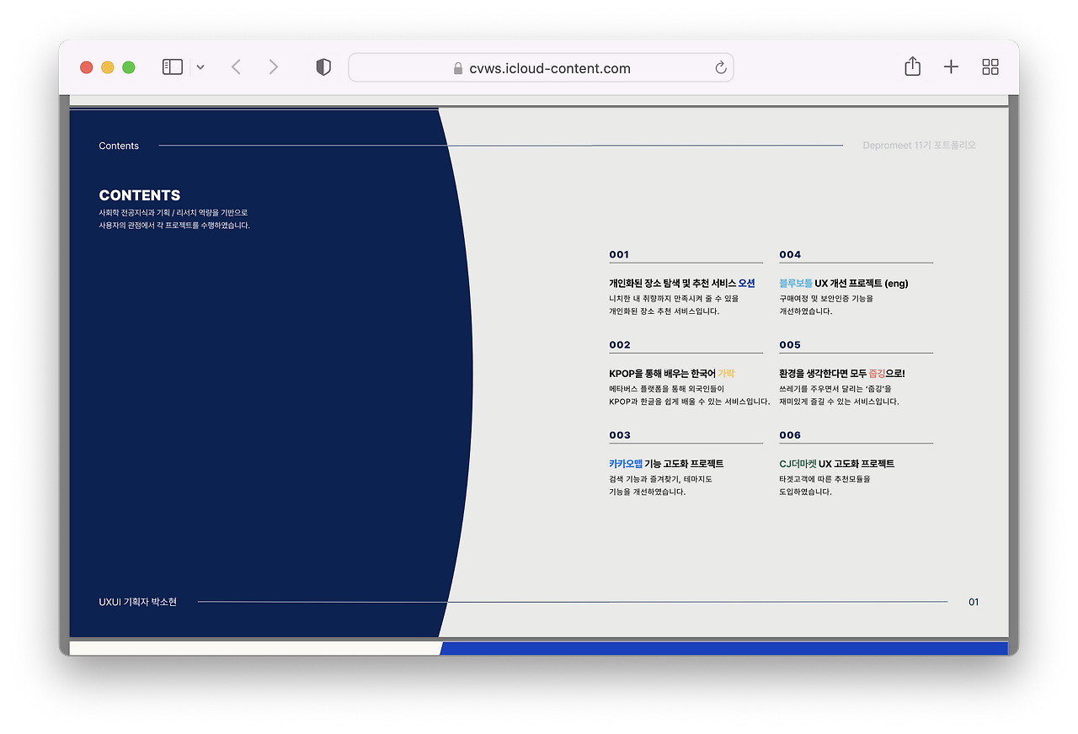Click the page number 01 indicator

point(974,602)
